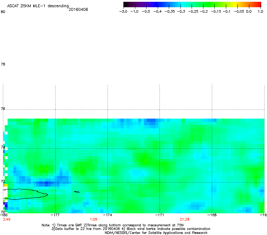Click the NOAA/NESDIS credit line
The image size is (267, 235).
[156, 233]
